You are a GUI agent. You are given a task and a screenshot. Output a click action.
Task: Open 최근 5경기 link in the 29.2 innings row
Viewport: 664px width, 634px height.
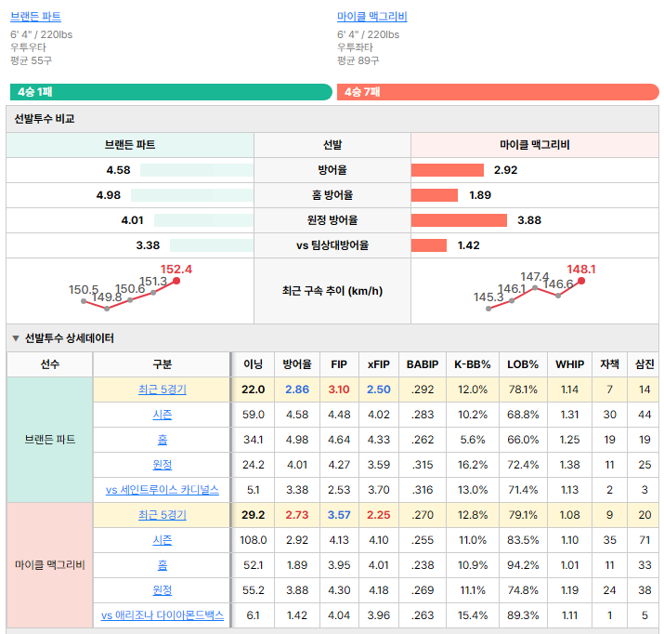pos(163,515)
